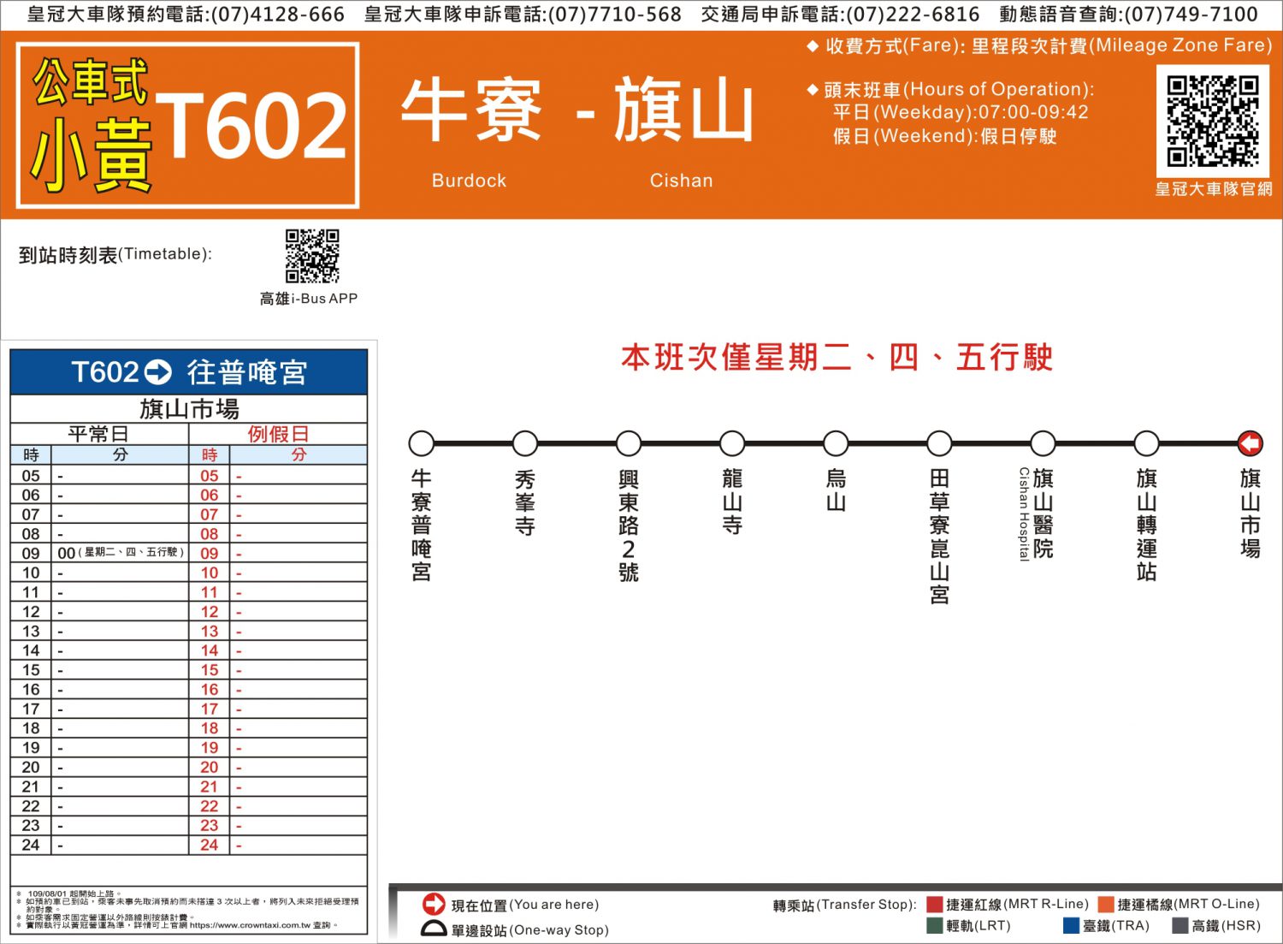Click the TRA blue color swatch
The height and width of the screenshot is (944, 1283).
coord(1071,925)
